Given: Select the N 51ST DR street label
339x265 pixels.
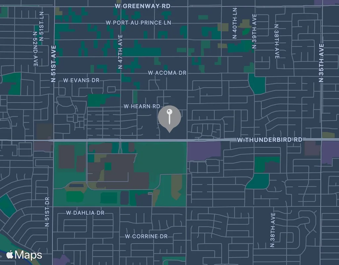Looking at the screenshot, I should 47,212.
